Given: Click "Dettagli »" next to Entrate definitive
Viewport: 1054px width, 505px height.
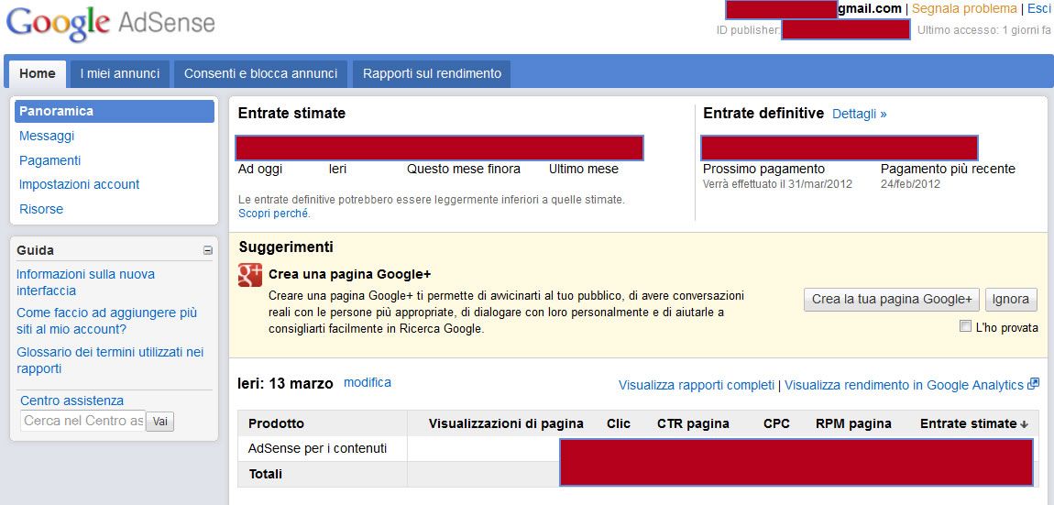Looking at the screenshot, I should tap(859, 114).
